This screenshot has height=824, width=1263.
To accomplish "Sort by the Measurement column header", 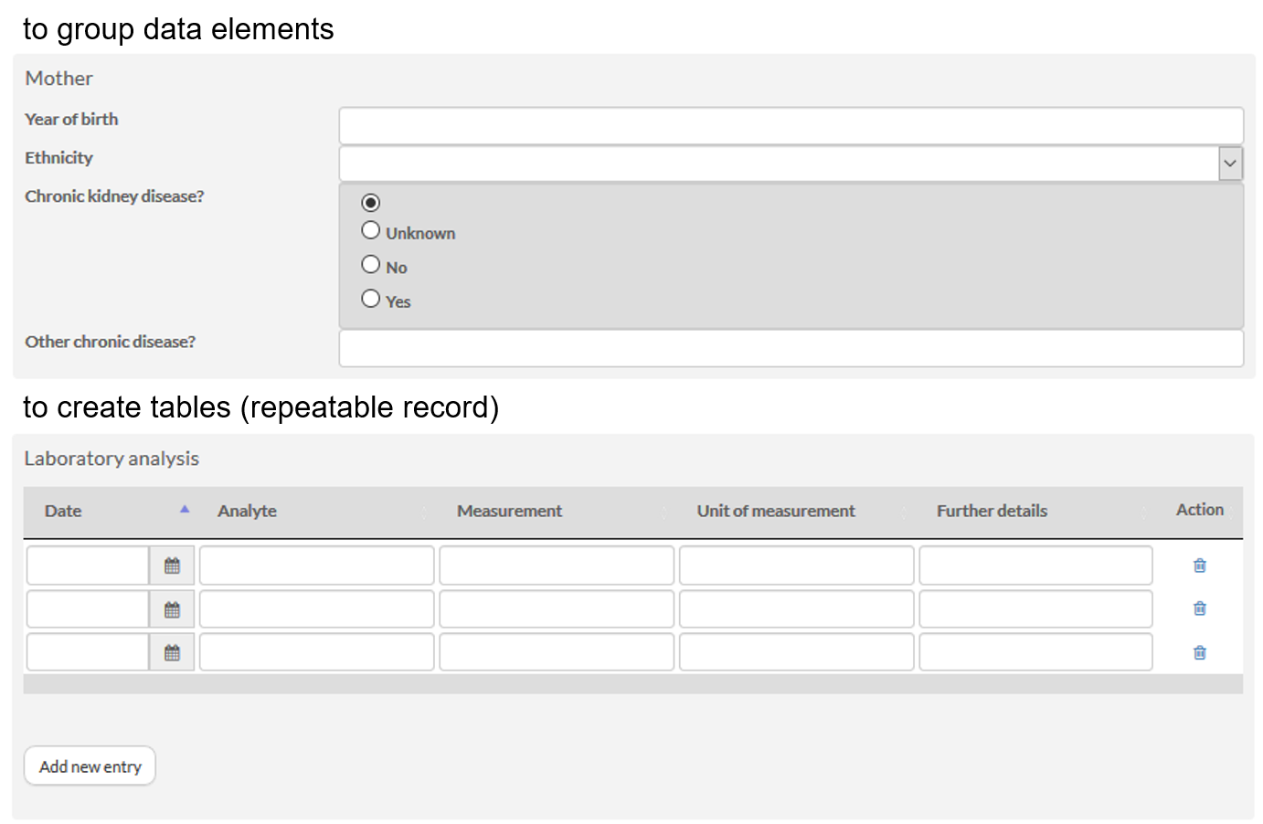I will (509, 511).
